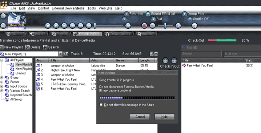Click the Stop playback button
This screenshot has width=261, height=133.
point(48,26)
